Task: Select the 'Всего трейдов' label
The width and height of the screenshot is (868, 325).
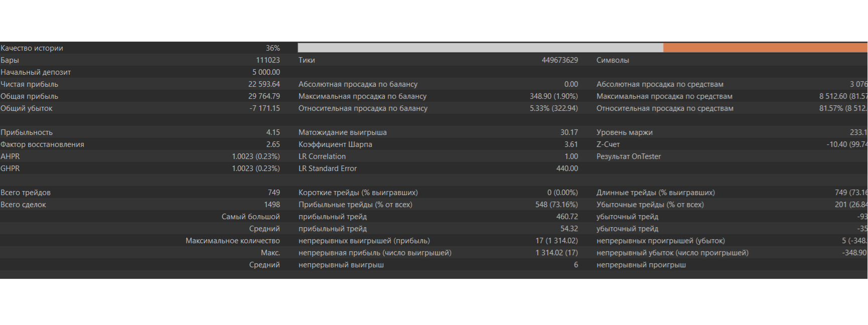Action: [x=26, y=193]
